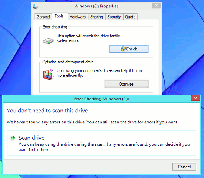204x178 pixels.
Task: Click the 'Windows (C:) Properties' title text
Action: click(x=96, y=6)
